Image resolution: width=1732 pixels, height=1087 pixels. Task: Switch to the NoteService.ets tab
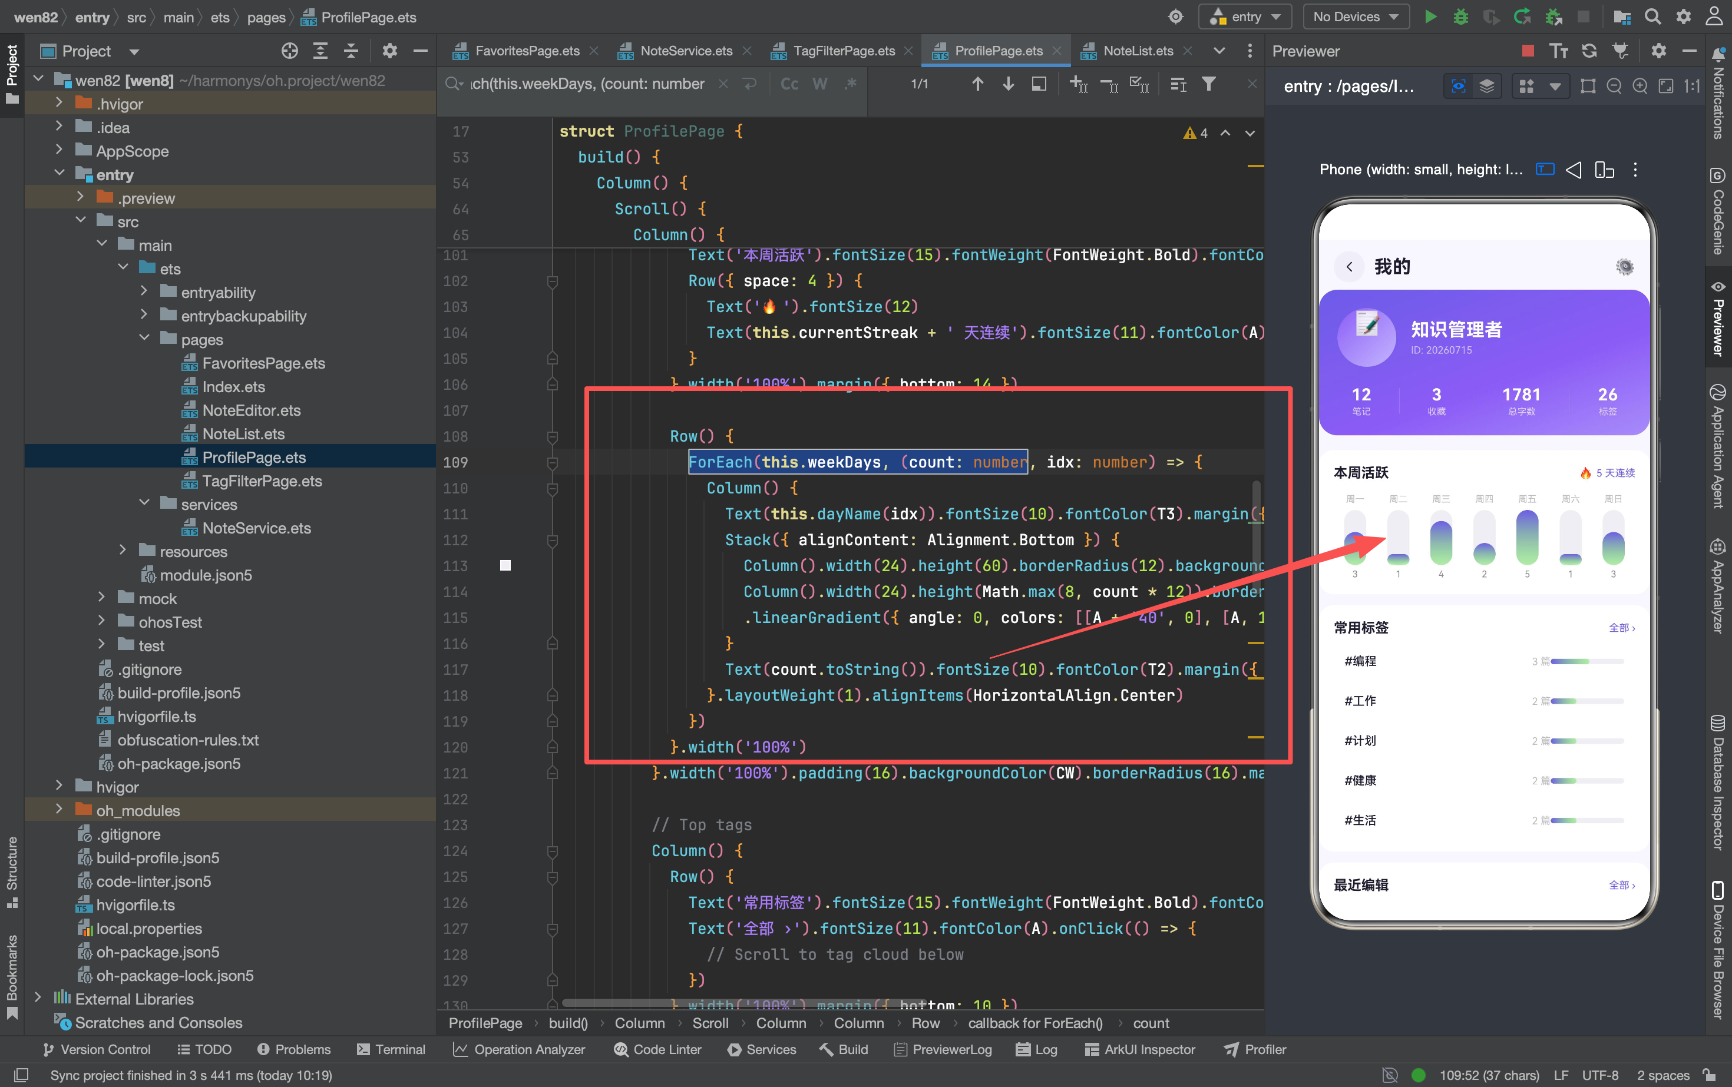click(685, 51)
